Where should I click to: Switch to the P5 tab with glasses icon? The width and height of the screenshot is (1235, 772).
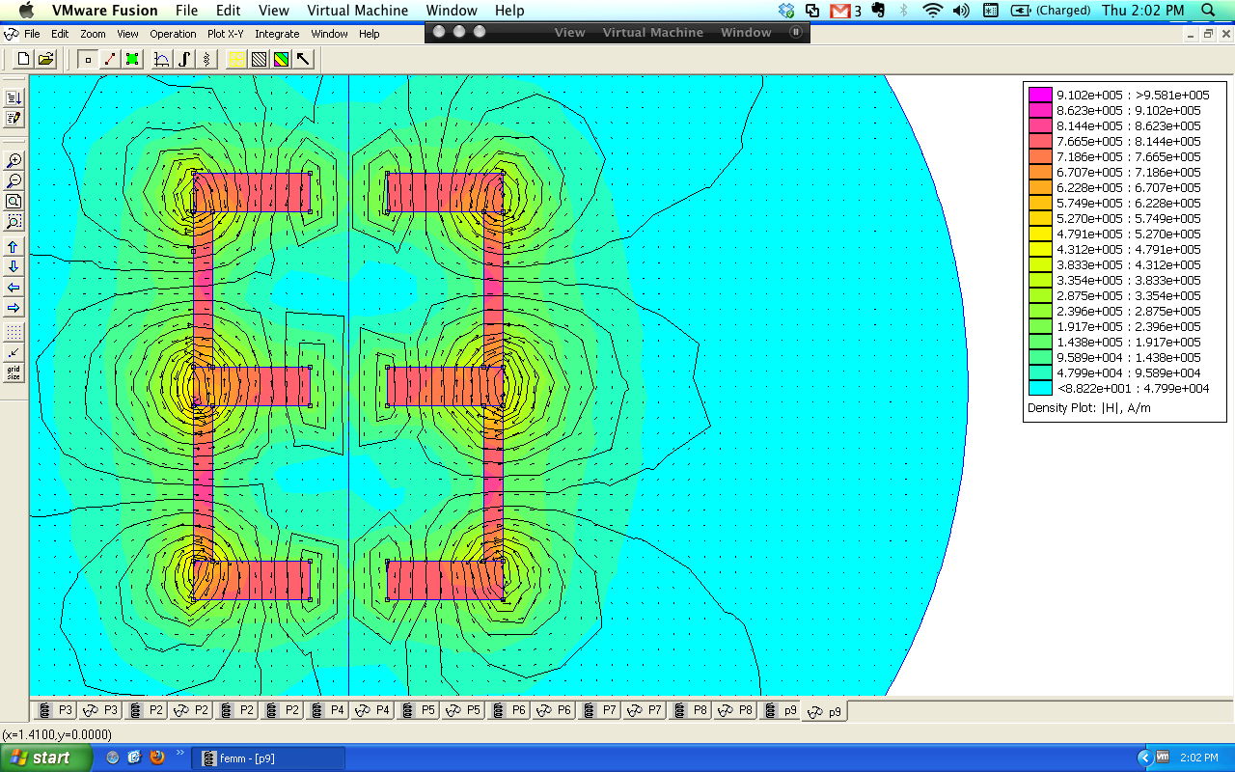click(x=463, y=710)
